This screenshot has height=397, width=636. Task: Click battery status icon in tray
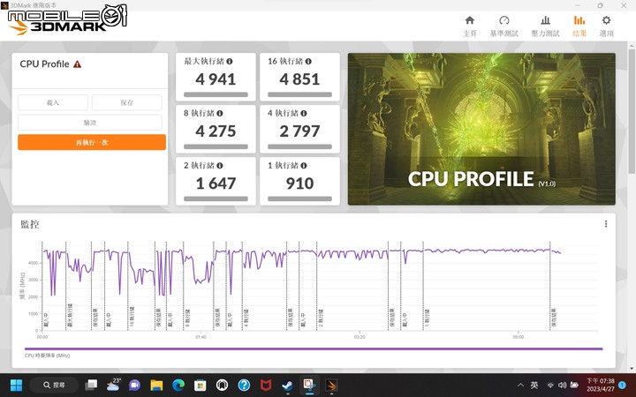pos(574,386)
